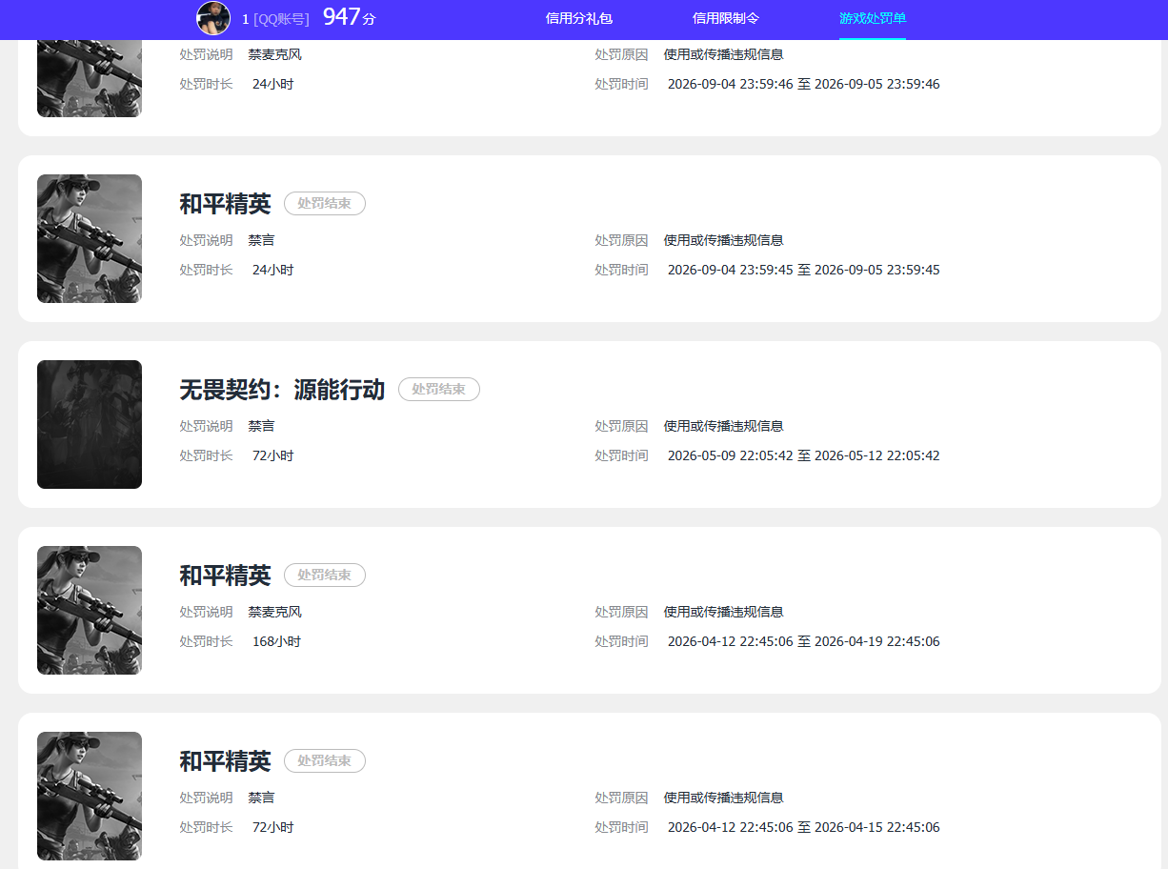Open the 信用限制令 tab
This screenshot has width=1168, height=869.
pyautogui.click(x=725, y=18)
